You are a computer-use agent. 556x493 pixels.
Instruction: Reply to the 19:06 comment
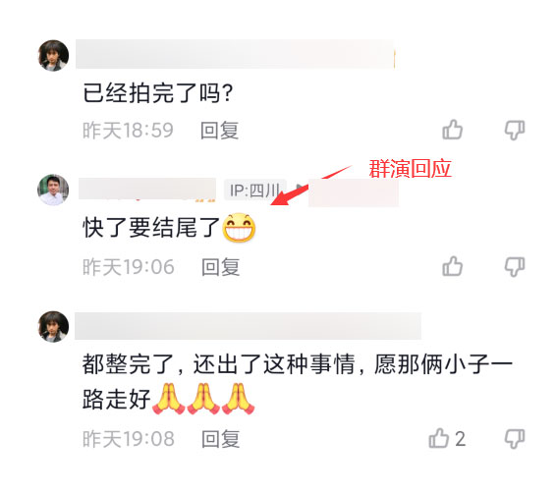pos(221,267)
